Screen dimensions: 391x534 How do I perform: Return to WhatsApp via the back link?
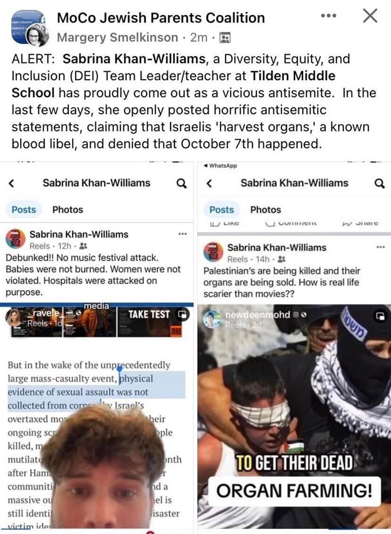coord(221,165)
